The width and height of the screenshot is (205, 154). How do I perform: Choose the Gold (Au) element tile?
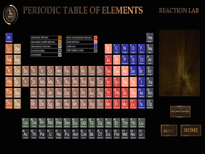pos(91,93)
